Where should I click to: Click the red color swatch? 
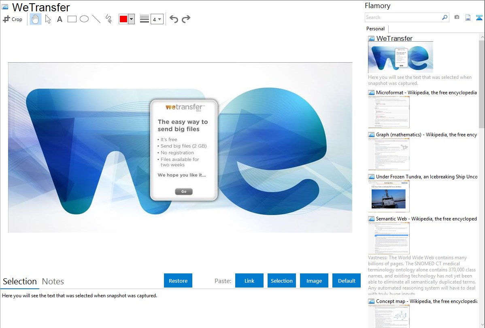tap(123, 19)
